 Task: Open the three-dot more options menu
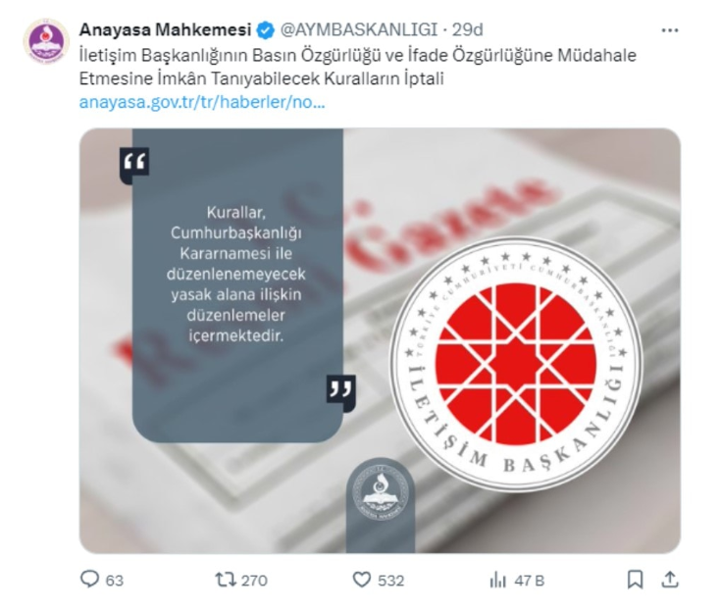click(670, 30)
